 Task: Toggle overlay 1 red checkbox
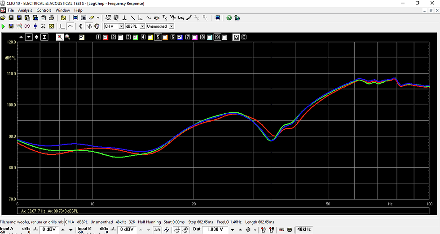pos(106,37)
